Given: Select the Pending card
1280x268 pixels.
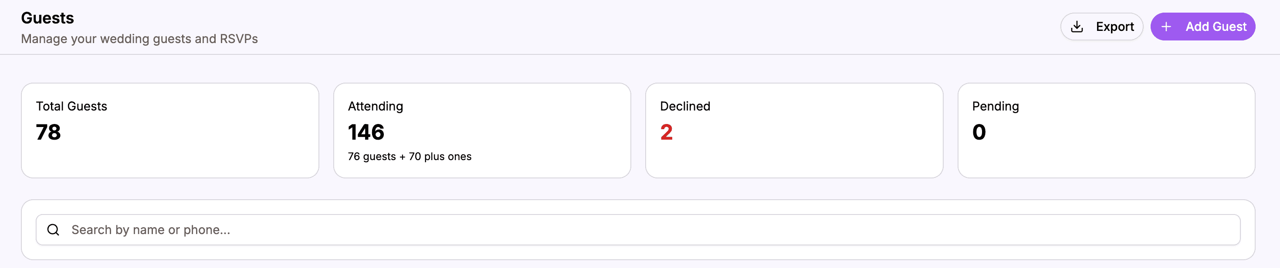Looking at the screenshot, I should tap(1106, 131).
